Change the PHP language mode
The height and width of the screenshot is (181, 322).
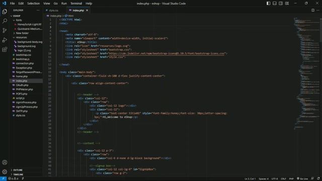[291, 179]
